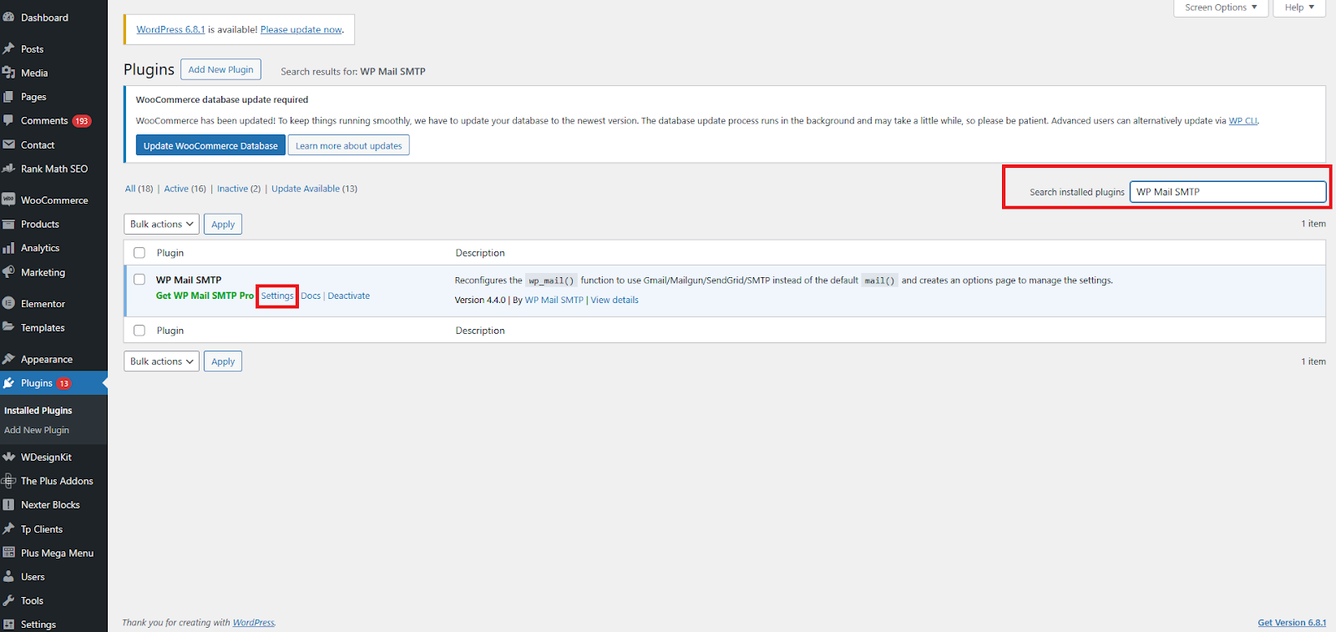Open the top Bulk actions dropdown
This screenshot has width=1336, height=632.
click(161, 224)
